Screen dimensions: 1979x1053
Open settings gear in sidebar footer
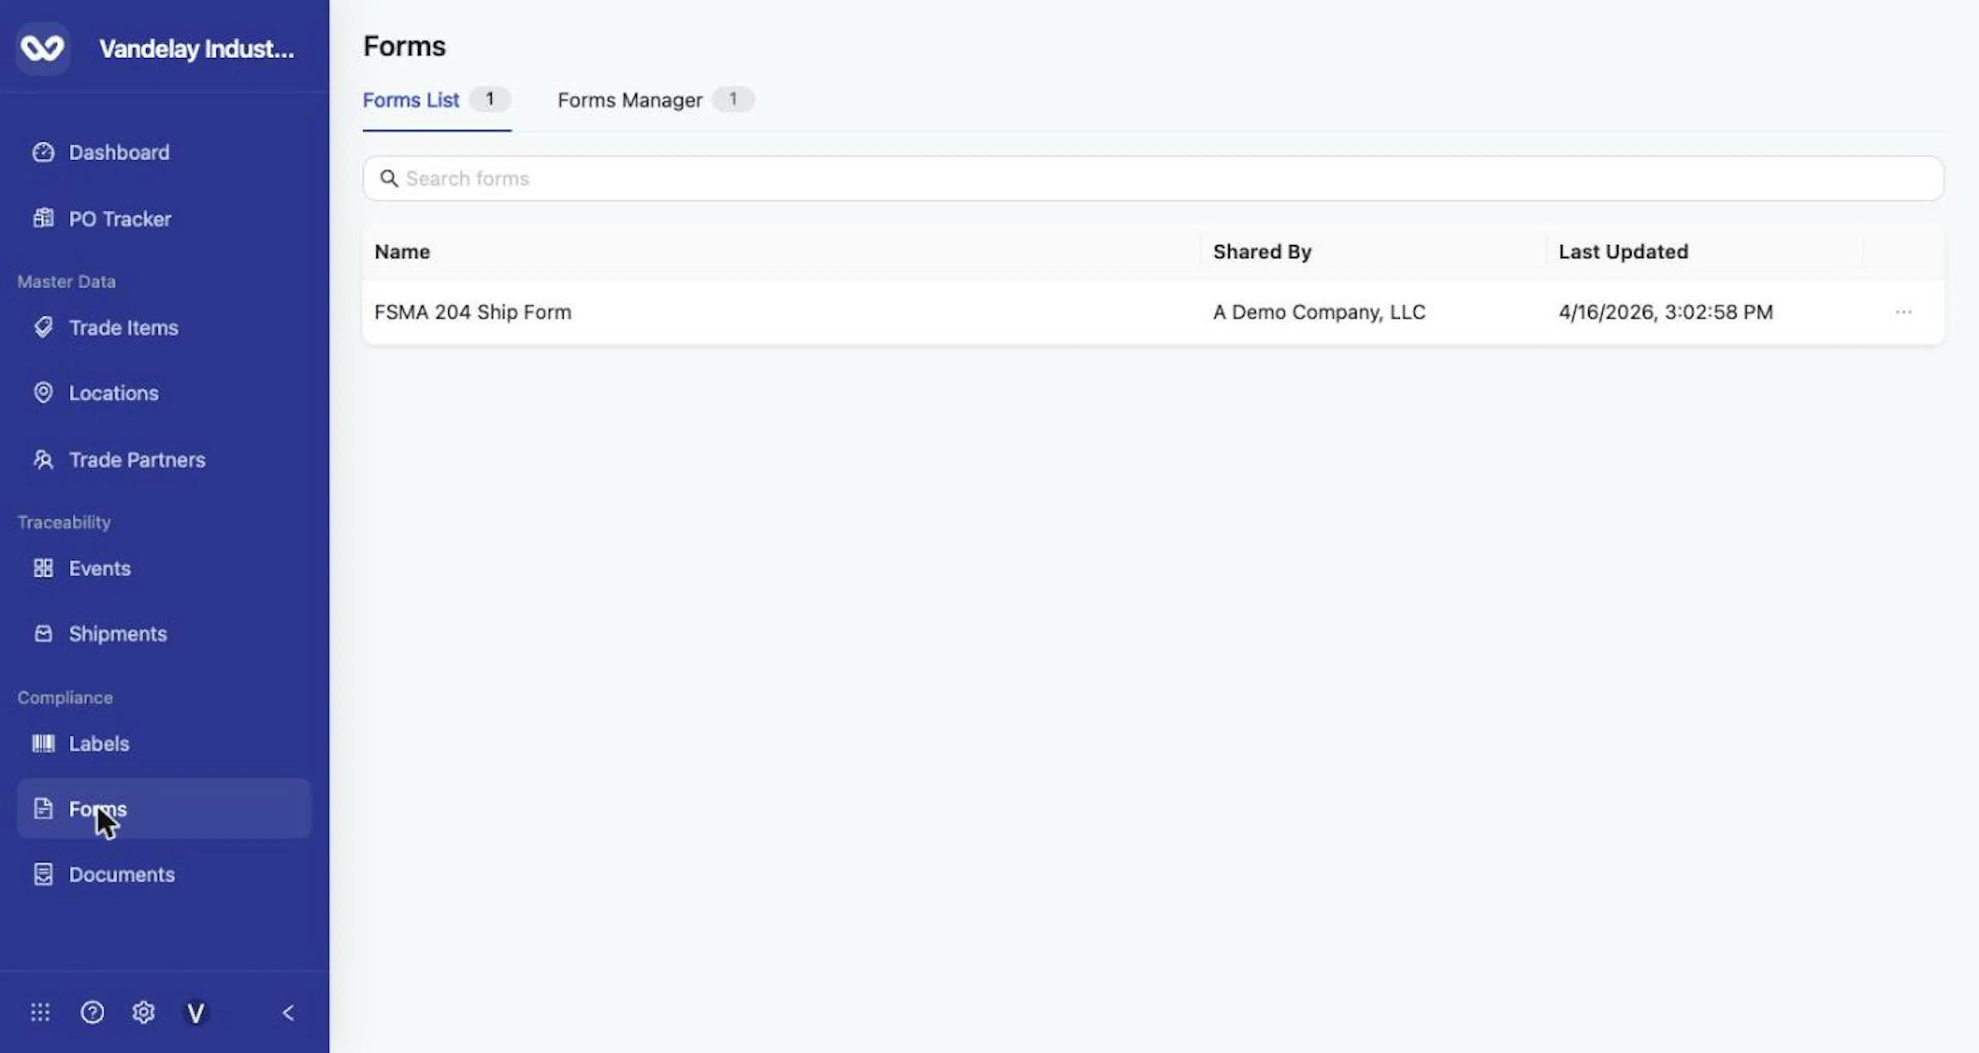point(144,1012)
